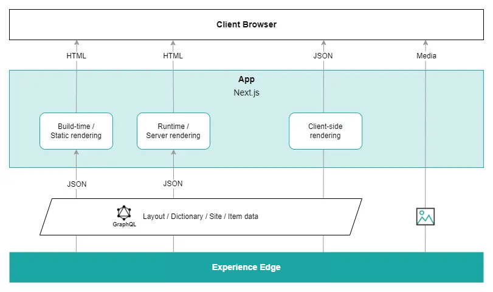
Task: Select the Runtime / Server rendering box
Action: (x=173, y=131)
